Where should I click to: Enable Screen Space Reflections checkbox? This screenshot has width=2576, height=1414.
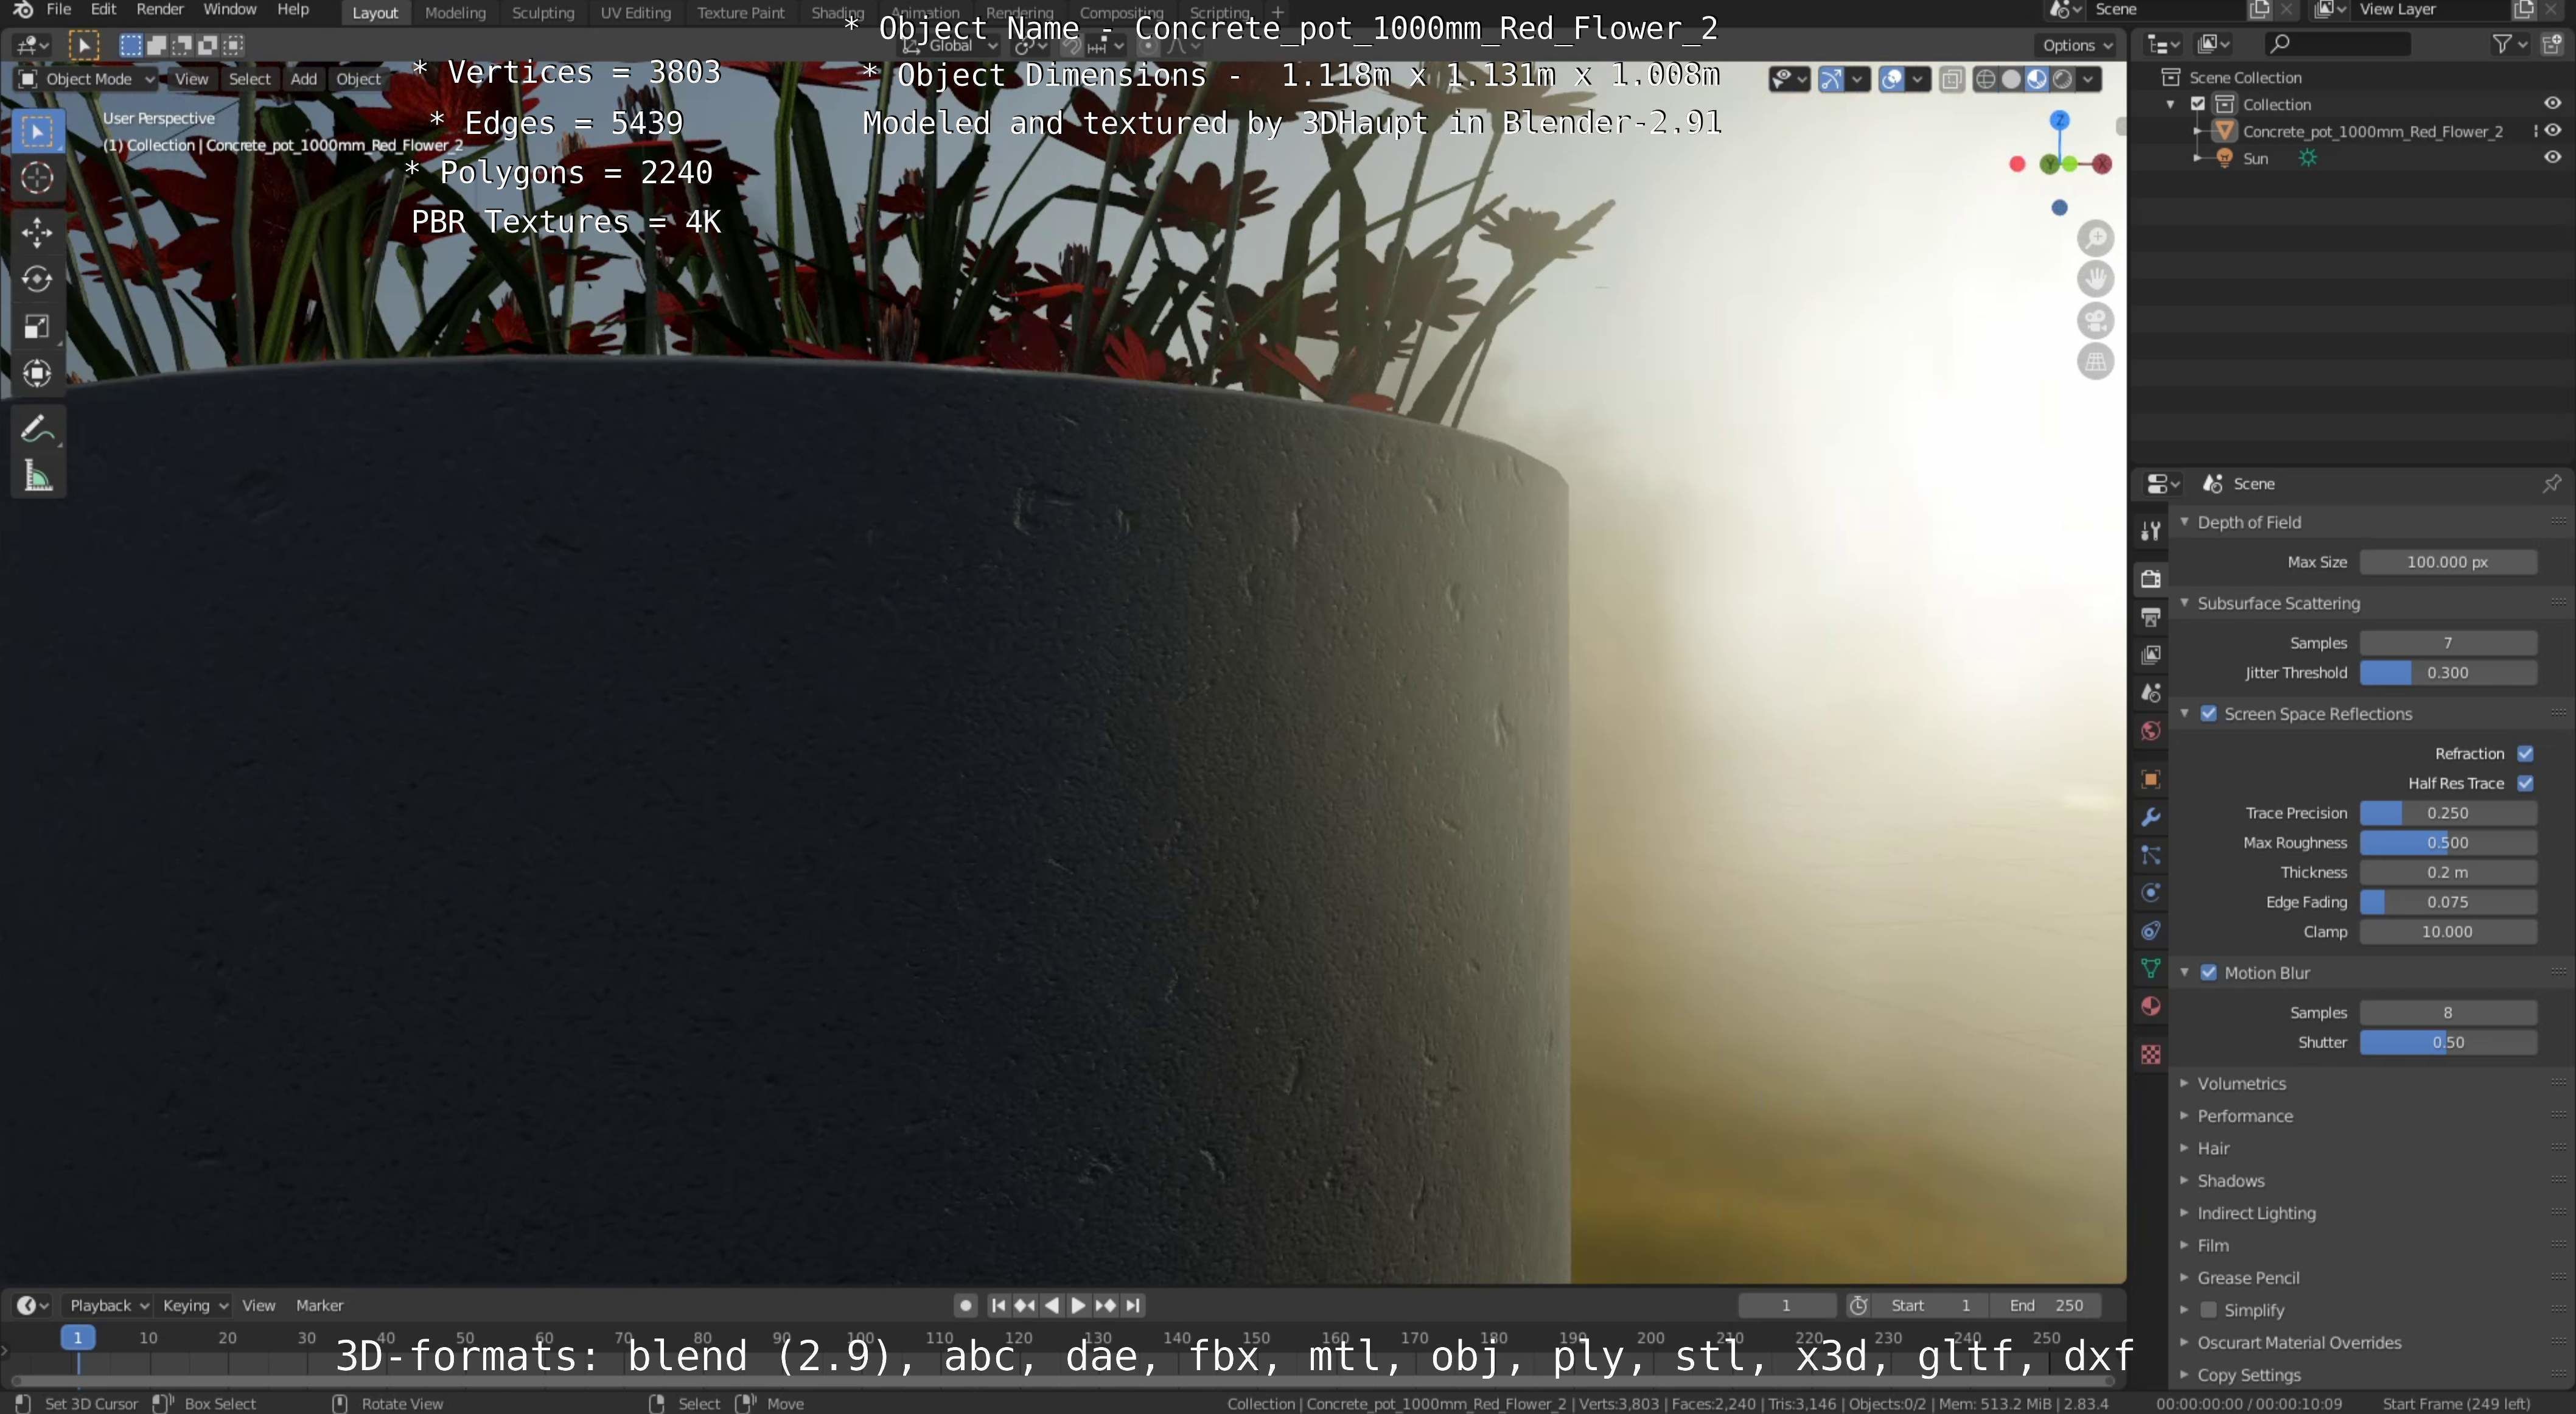pos(2209,714)
